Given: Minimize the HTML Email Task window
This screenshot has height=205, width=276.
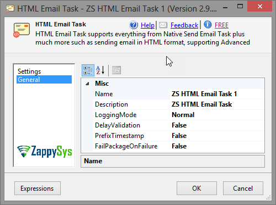Looking at the screenshot, I should pos(225,8).
